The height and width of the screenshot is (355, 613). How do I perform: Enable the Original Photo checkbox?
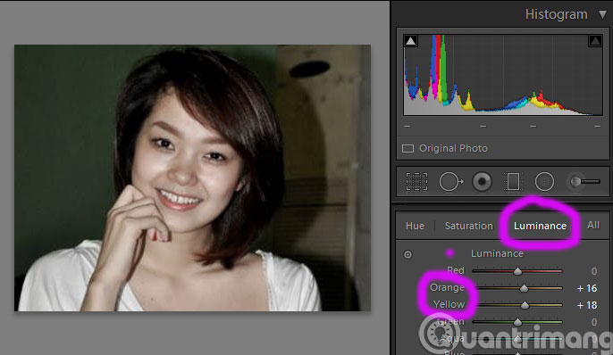[407, 149]
